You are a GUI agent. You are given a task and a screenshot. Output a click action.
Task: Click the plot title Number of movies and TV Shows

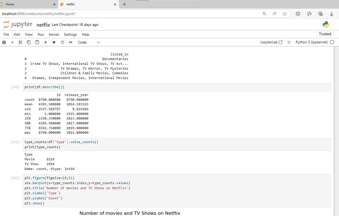[130, 213]
